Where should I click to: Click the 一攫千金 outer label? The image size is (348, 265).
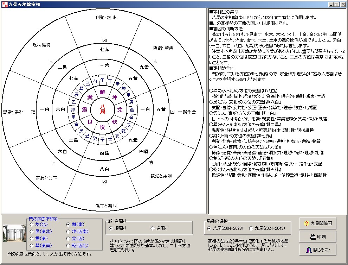(x=187, y=112)
